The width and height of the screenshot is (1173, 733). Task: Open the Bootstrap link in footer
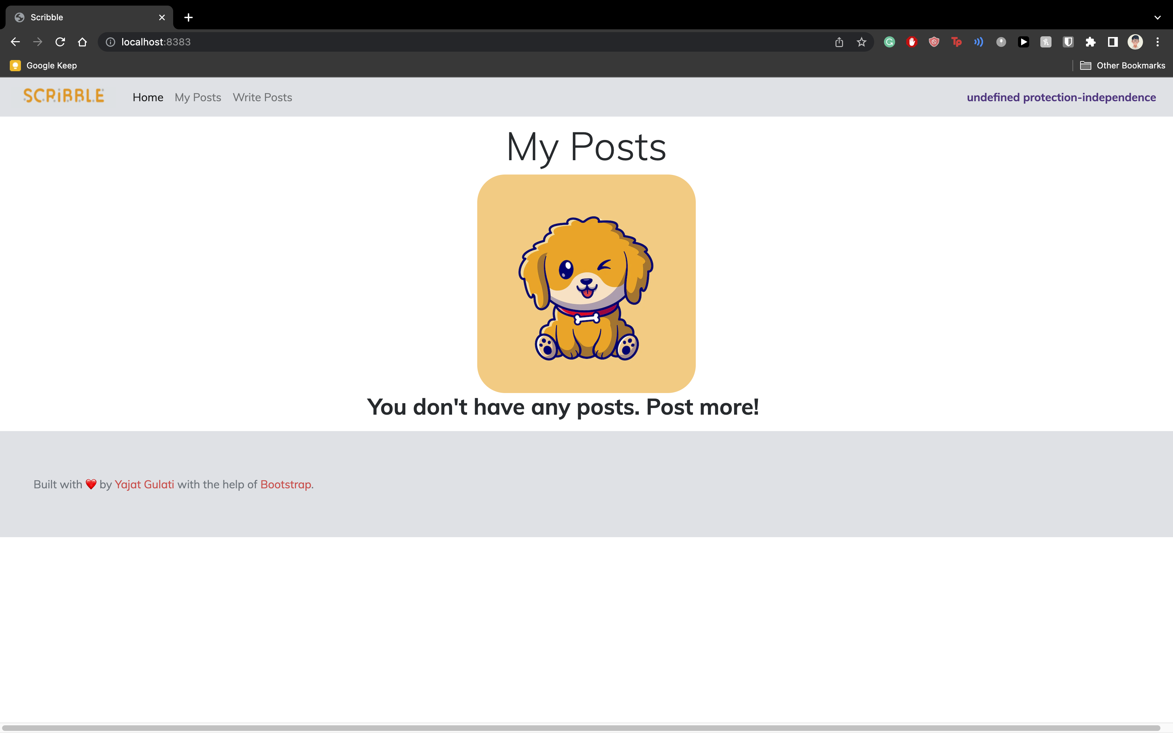coord(286,484)
